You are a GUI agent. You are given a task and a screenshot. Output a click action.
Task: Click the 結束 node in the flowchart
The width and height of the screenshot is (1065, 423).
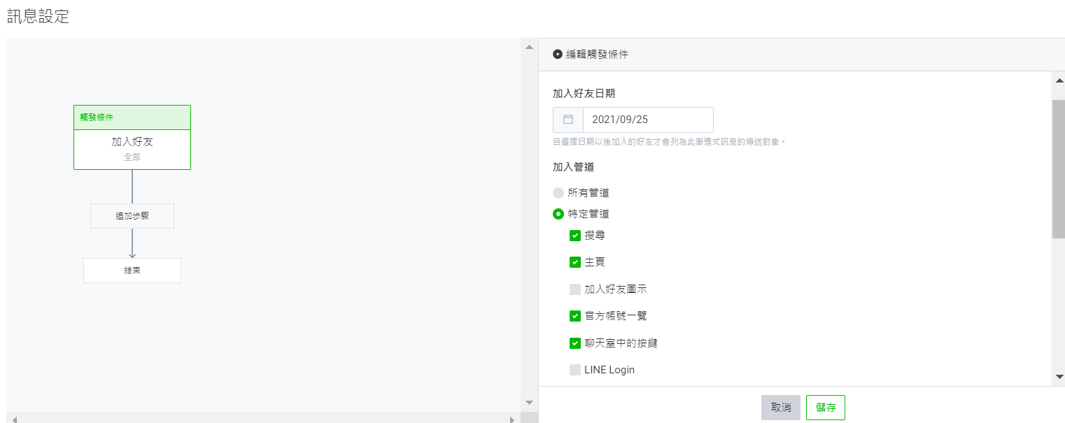tap(132, 271)
